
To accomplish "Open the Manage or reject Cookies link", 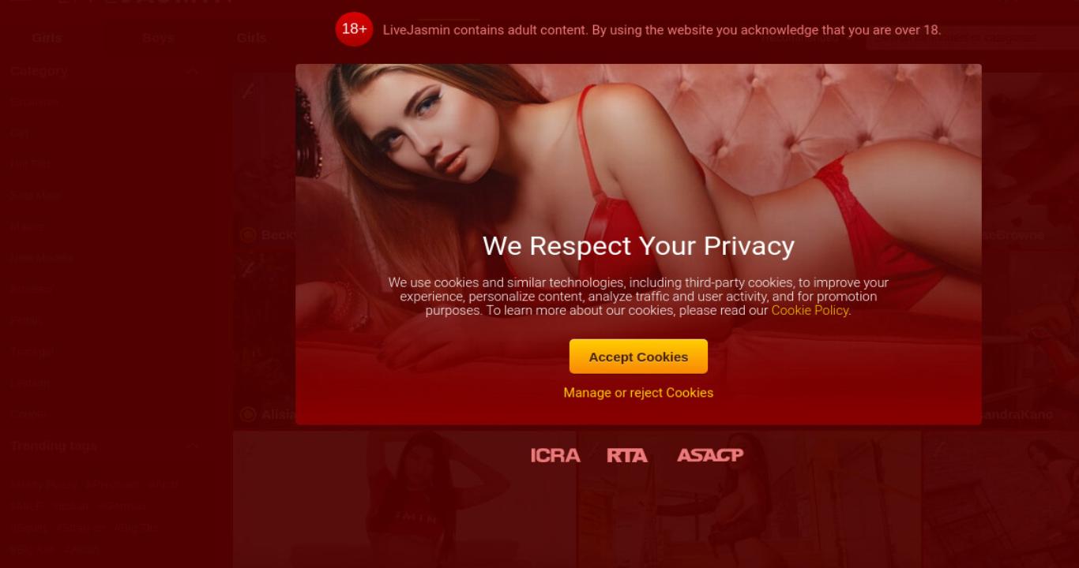I will [638, 393].
